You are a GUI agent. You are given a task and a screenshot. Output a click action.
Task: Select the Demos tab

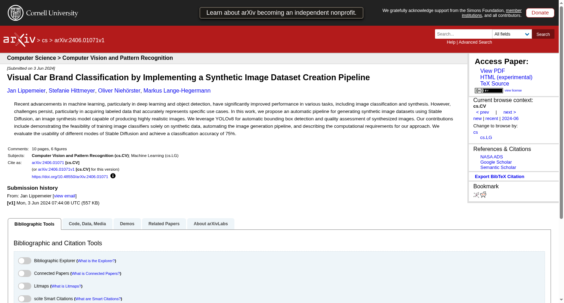[x=127, y=224]
